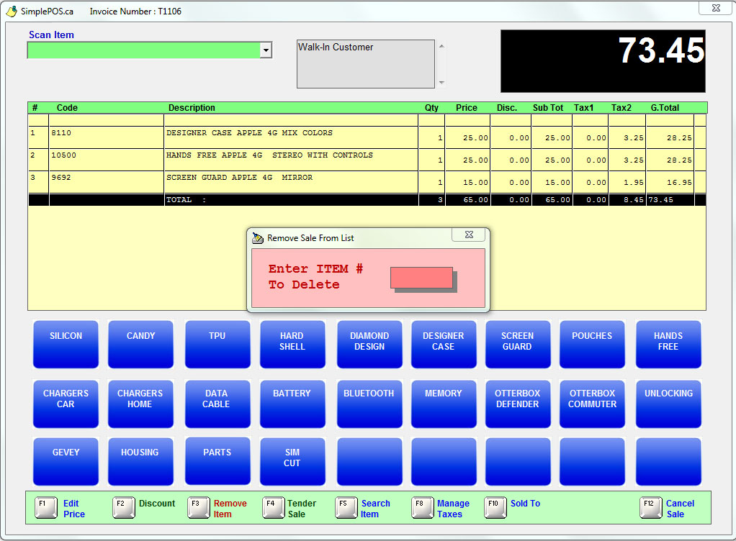This screenshot has width=736, height=541.
Task: Click the F4 key icon
Action: pos(274,508)
